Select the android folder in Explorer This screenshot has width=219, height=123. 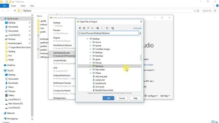point(43,25)
